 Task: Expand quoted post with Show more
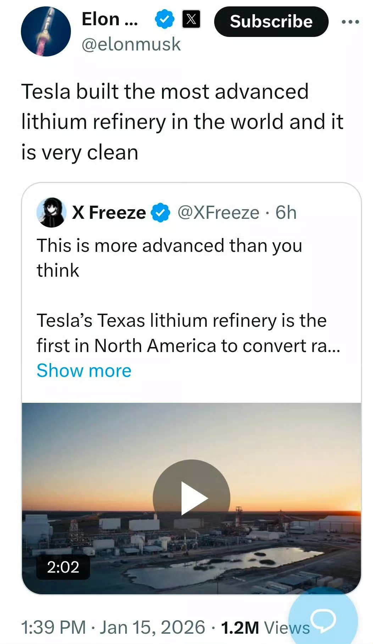coord(84,370)
